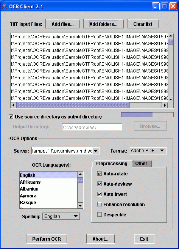Click file list scroll up arrow
Screen dimensions: 179x249
tap(171, 36)
